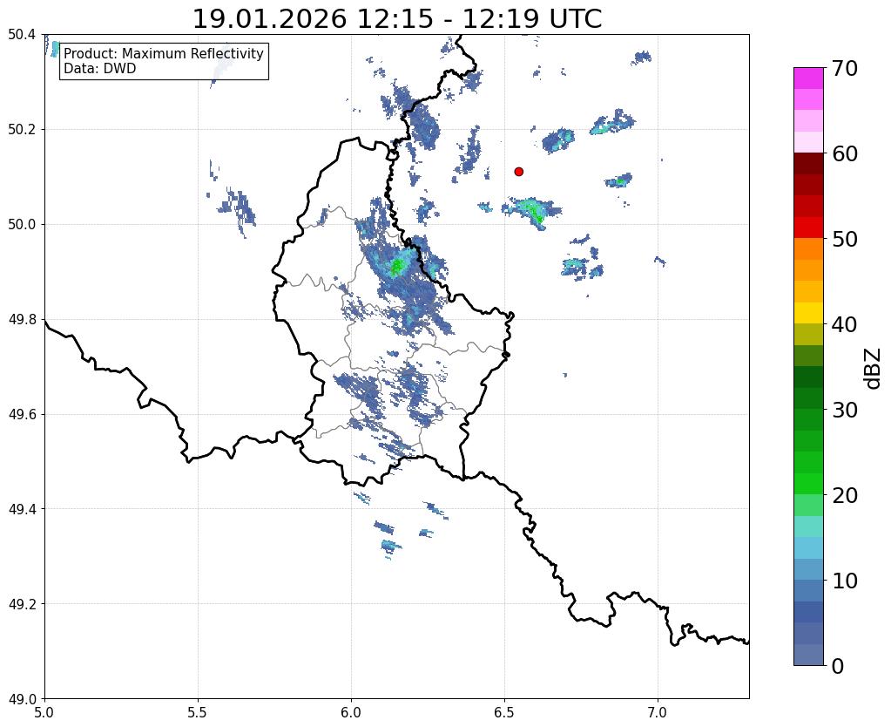
Task: Click the 60 tick label on colorbar
Action: point(845,153)
